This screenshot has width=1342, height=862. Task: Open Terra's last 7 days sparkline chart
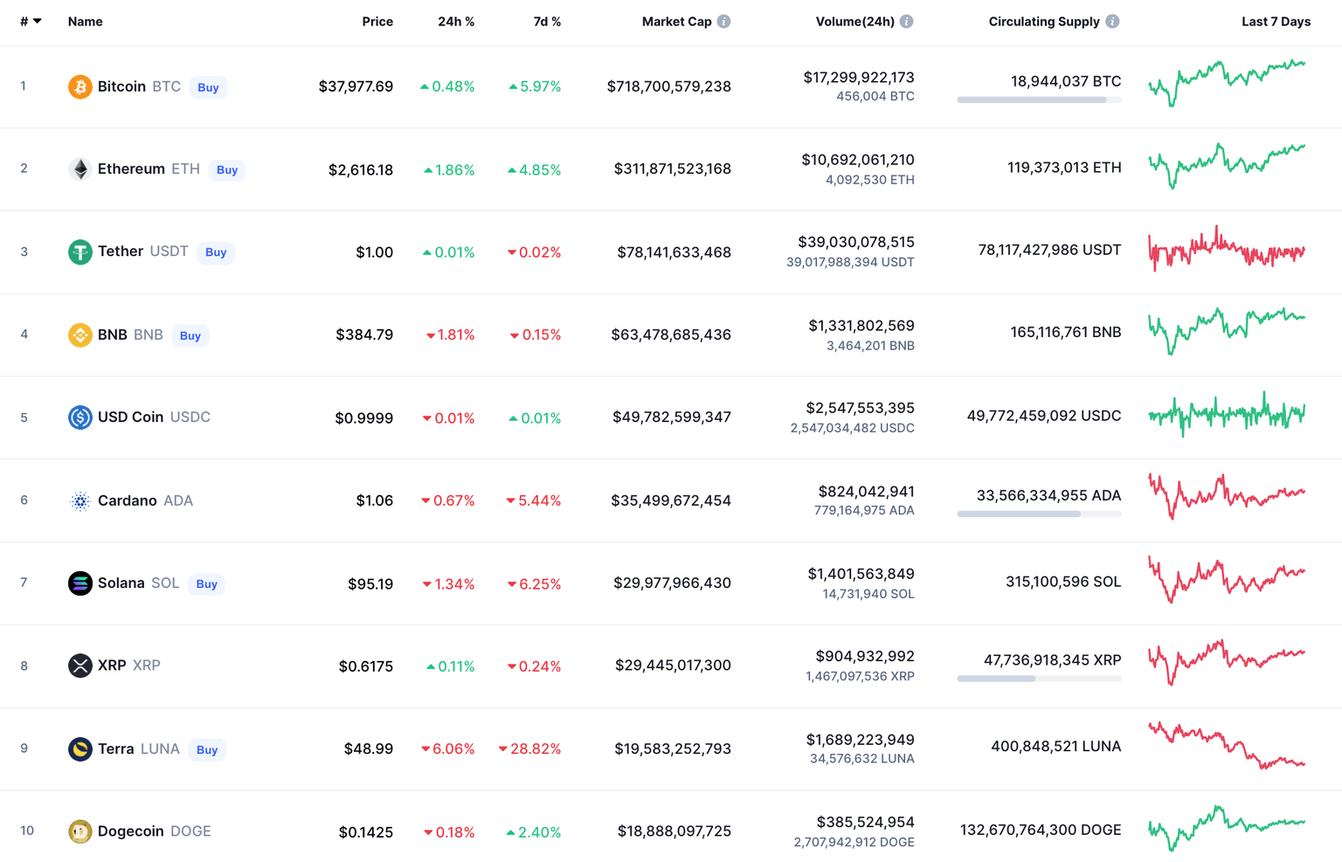click(1227, 745)
